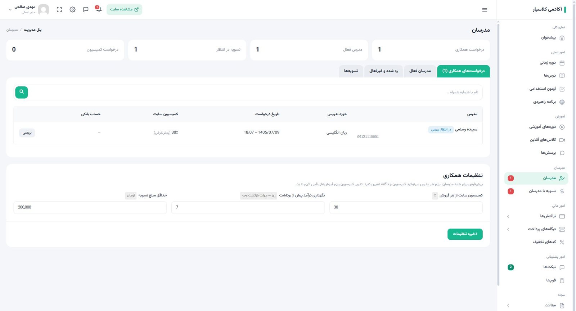Screen dimensions: 576x311
Task: Click the درگاه‌های پرداخت server icon
Action: click(x=562, y=229)
